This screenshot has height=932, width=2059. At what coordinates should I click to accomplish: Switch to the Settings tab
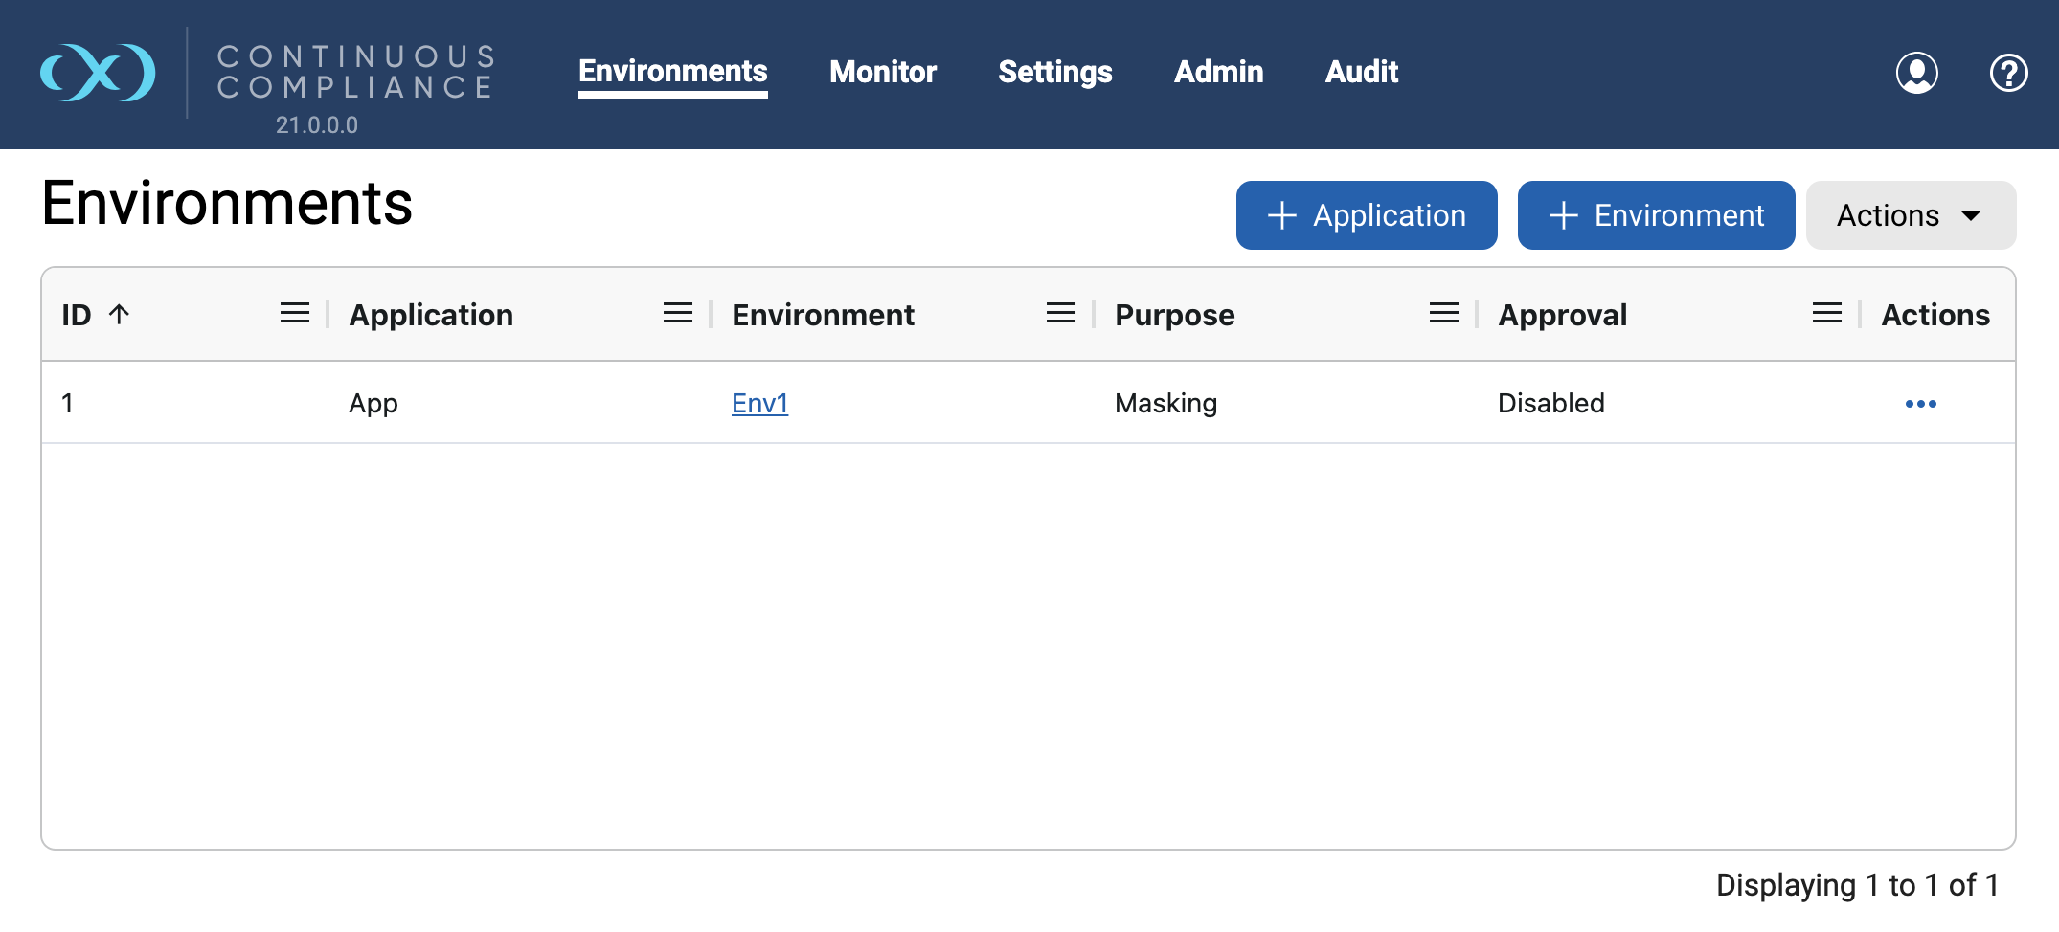[1054, 72]
